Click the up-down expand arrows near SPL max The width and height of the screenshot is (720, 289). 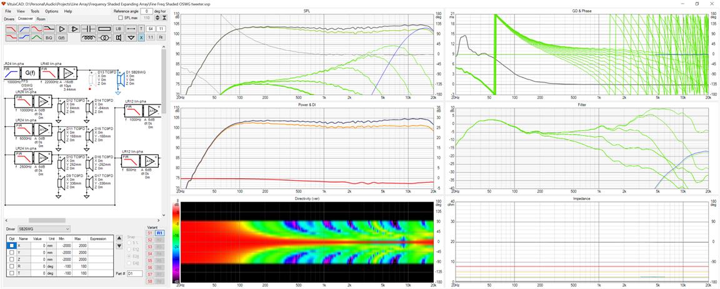tap(157, 18)
